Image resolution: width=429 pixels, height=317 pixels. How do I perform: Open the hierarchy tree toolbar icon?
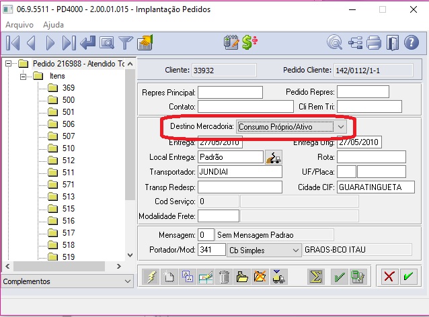(355, 43)
